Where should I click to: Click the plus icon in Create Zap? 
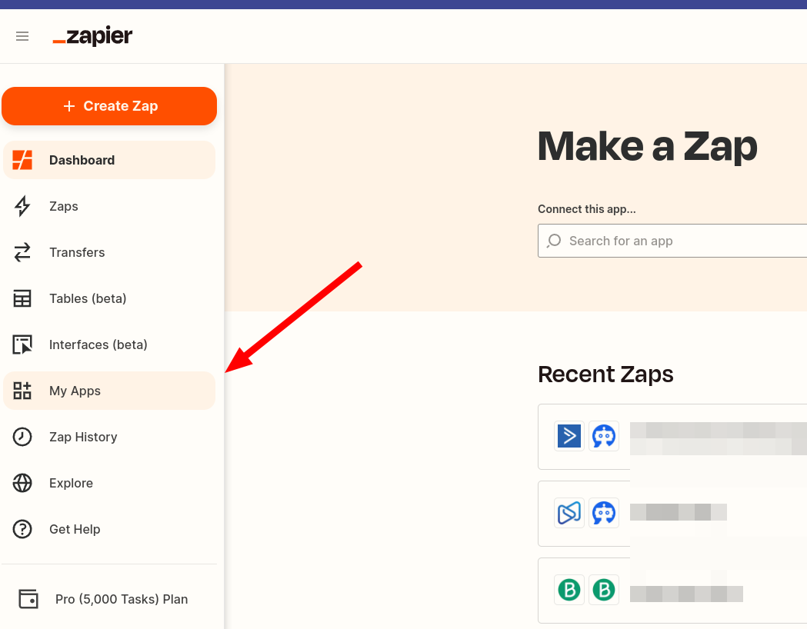[69, 106]
